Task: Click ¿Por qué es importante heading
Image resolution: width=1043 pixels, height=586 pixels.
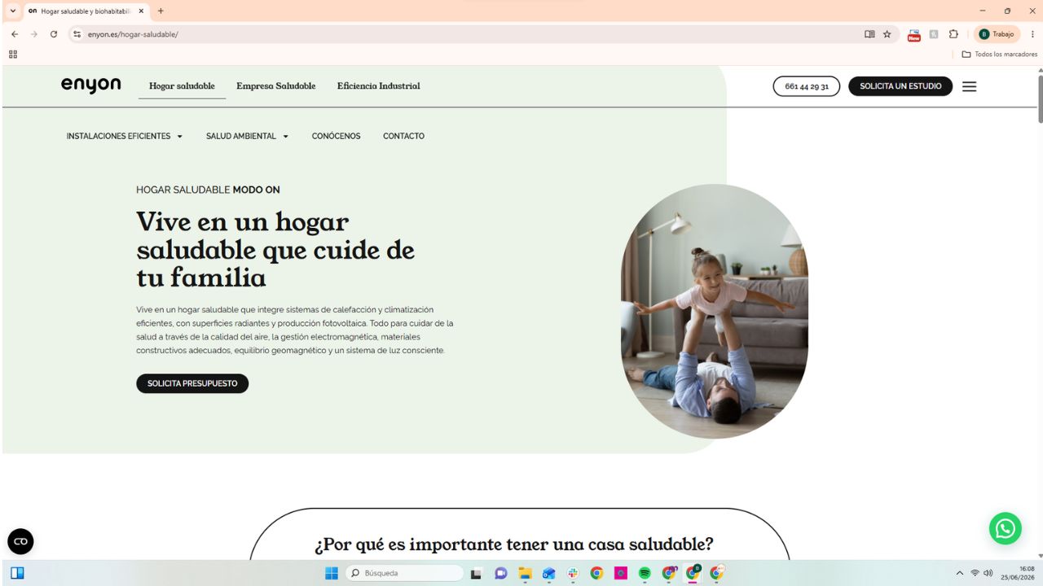Action: tap(514, 544)
